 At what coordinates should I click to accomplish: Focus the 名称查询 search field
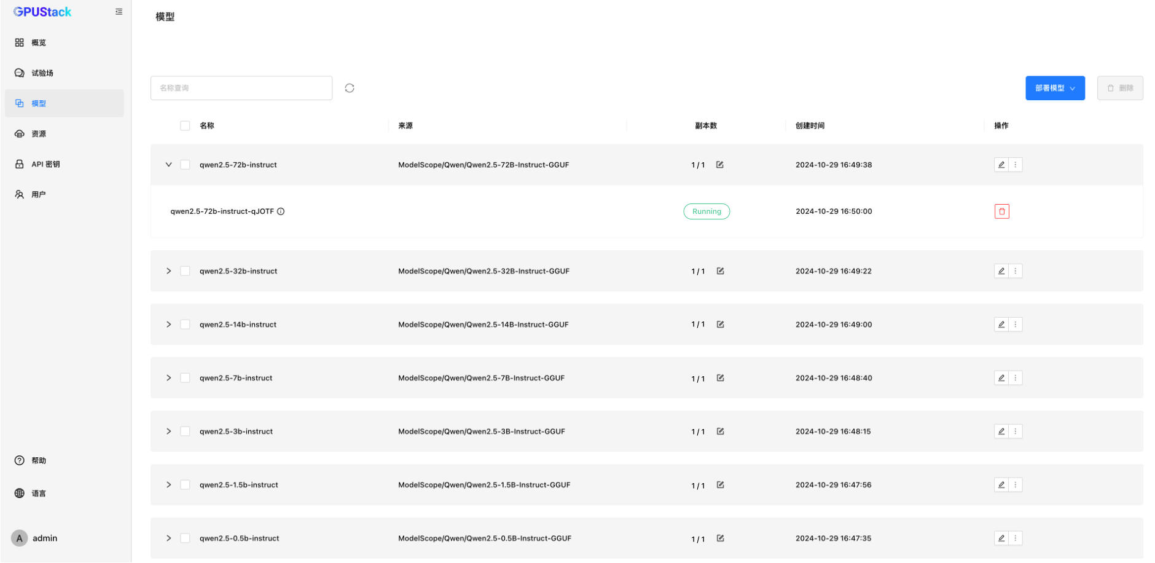click(x=241, y=88)
